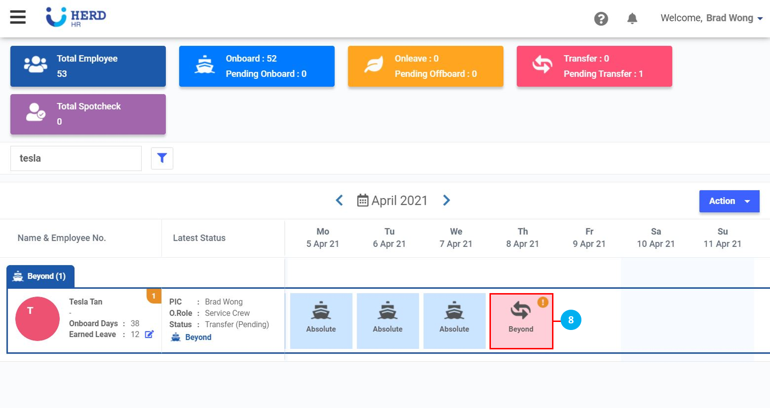Click the HERD HR logo
This screenshot has height=408, width=770.
point(76,17)
